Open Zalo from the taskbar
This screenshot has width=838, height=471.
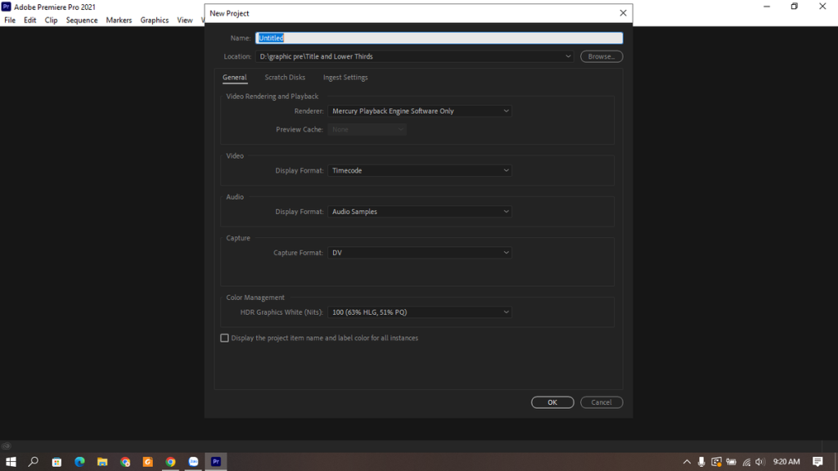(194, 462)
